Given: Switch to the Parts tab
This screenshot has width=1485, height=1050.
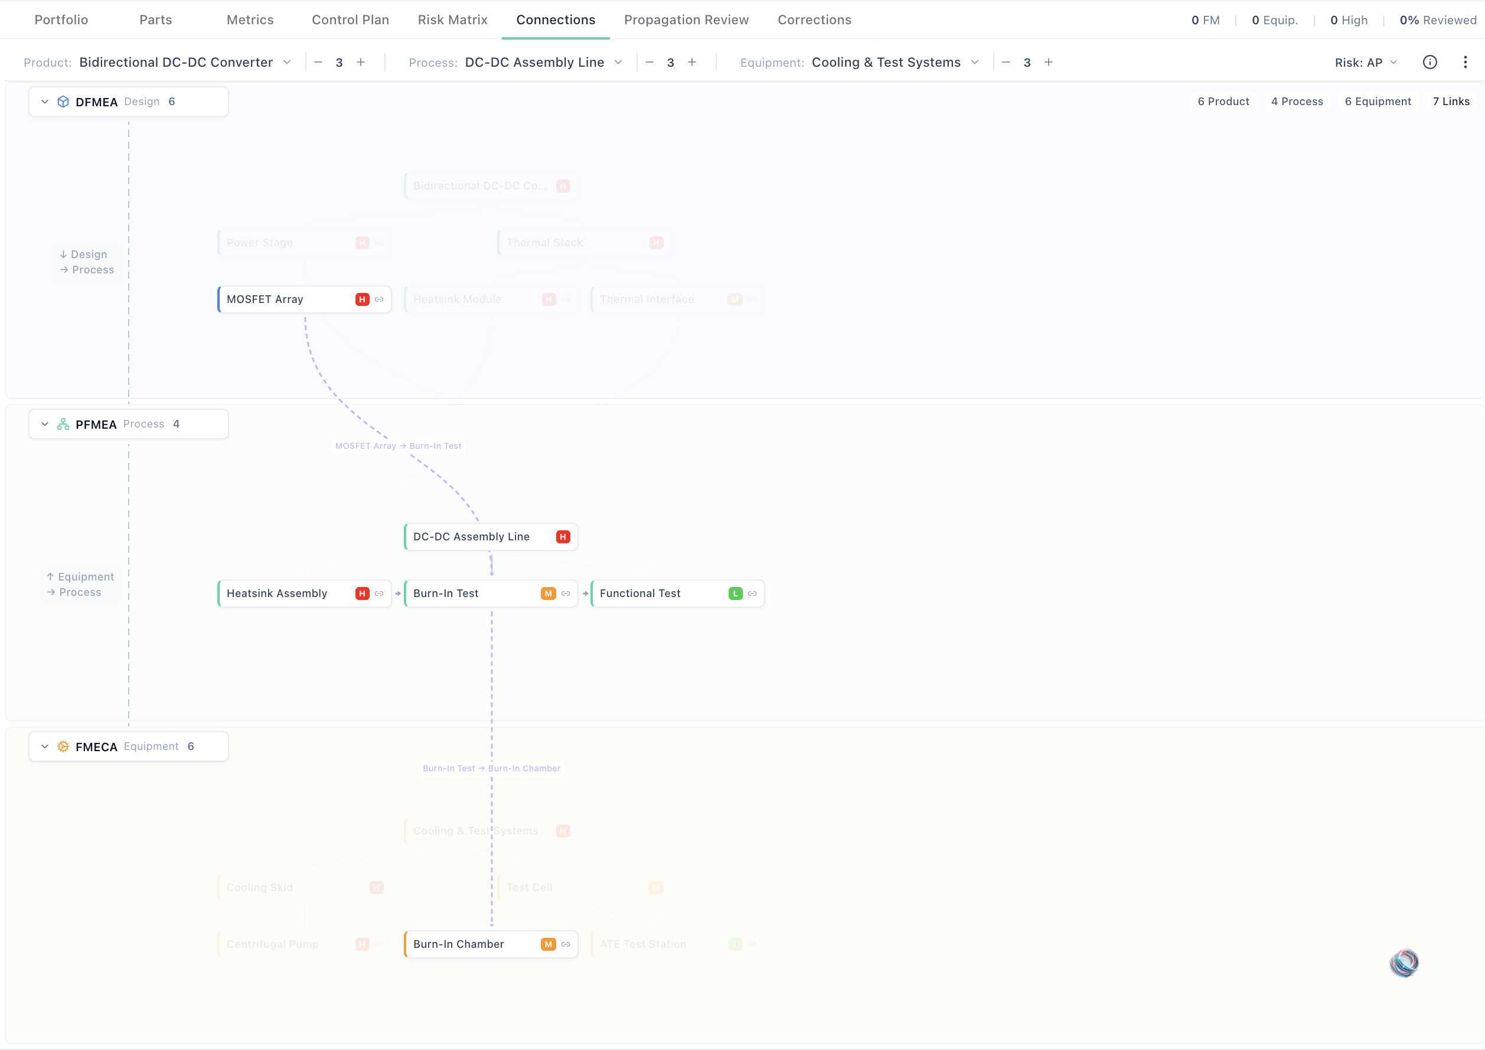Looking at the screenshot, I should (x=156, y=20).
